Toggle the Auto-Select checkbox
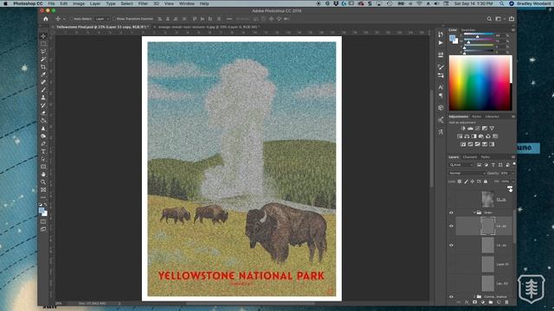554x311 pixels. [x=71, y=19]
